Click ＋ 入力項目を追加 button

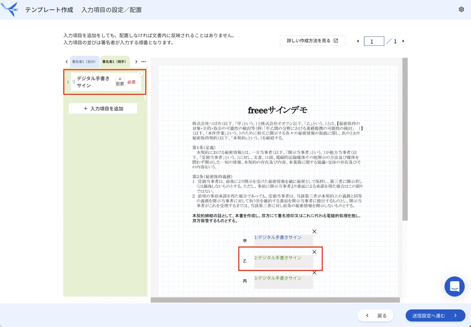(103, 108)
